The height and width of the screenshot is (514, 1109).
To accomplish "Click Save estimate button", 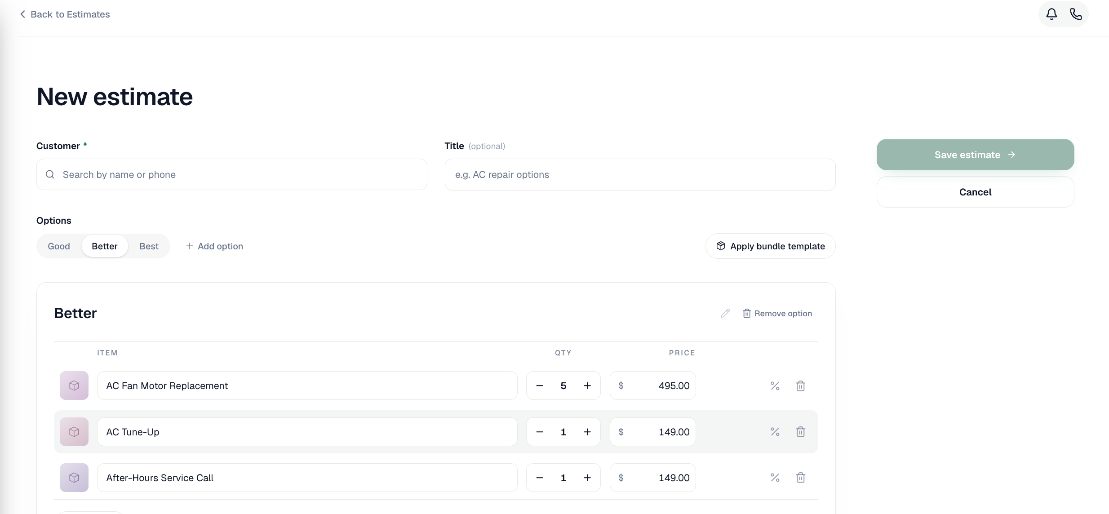I will pyautogui.click(x=975, y=155).
